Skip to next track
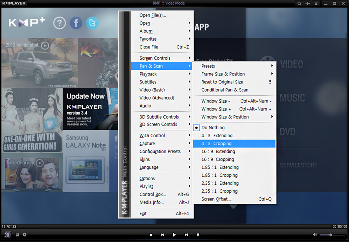349x242 pixels. click(186, 234)
